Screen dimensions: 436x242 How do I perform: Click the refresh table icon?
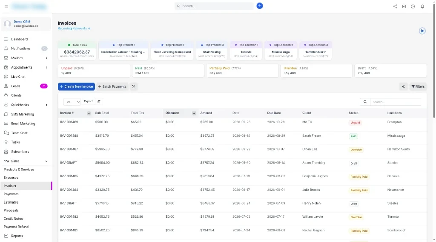[x=99, y=101]
